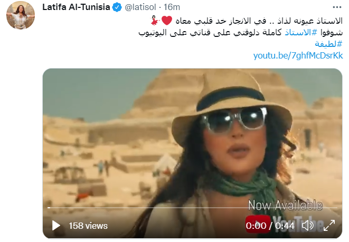Open the Latifa Al-Tunisia display name
Viewport: 349px width, 242px height.
point(76,7)
